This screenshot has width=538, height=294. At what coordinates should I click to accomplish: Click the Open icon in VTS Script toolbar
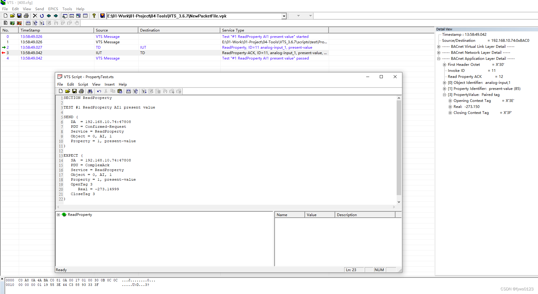tap(68, 91)
